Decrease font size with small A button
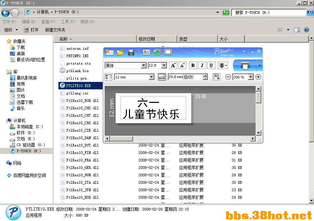Viewport: 314px width, 221px height. click(x=182, y=65)
